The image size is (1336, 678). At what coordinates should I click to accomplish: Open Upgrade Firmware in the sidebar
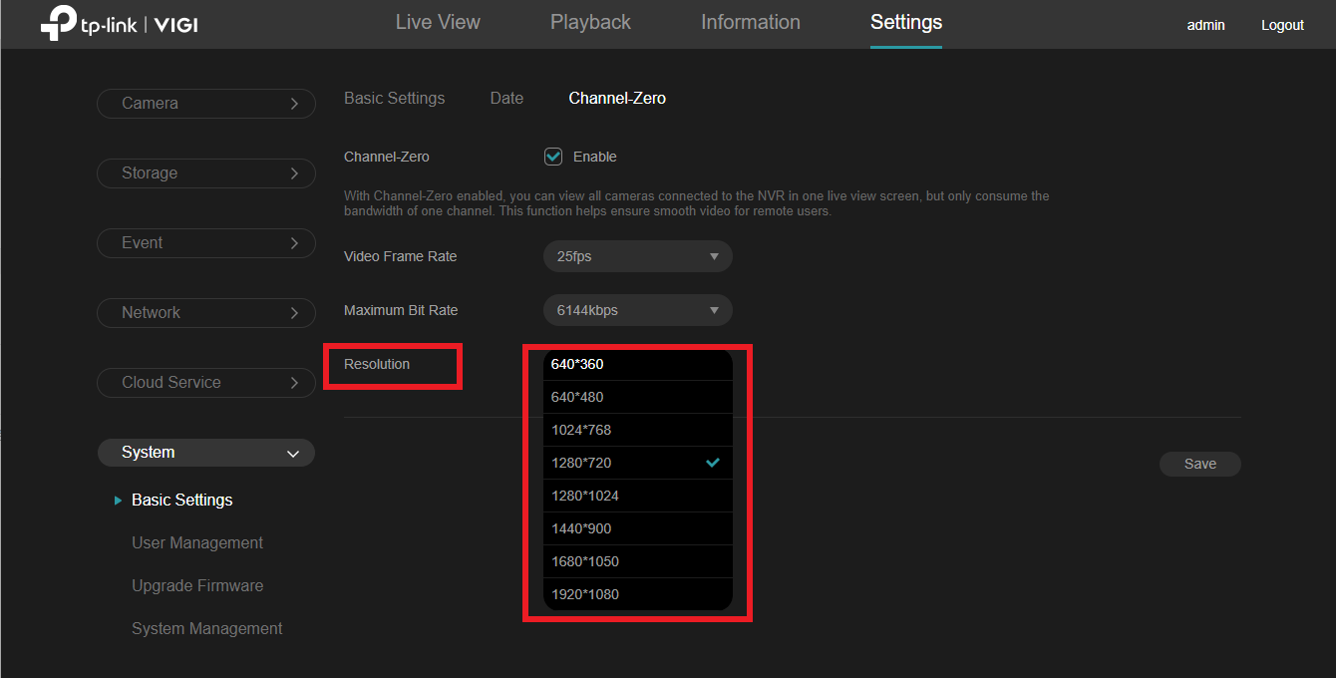(x=197, y=585)
